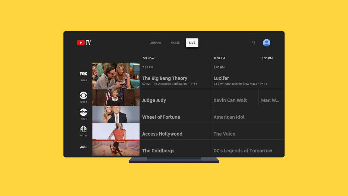Open the Judge Judy thumbnail

pyautogui.click(x=116, y=97)
